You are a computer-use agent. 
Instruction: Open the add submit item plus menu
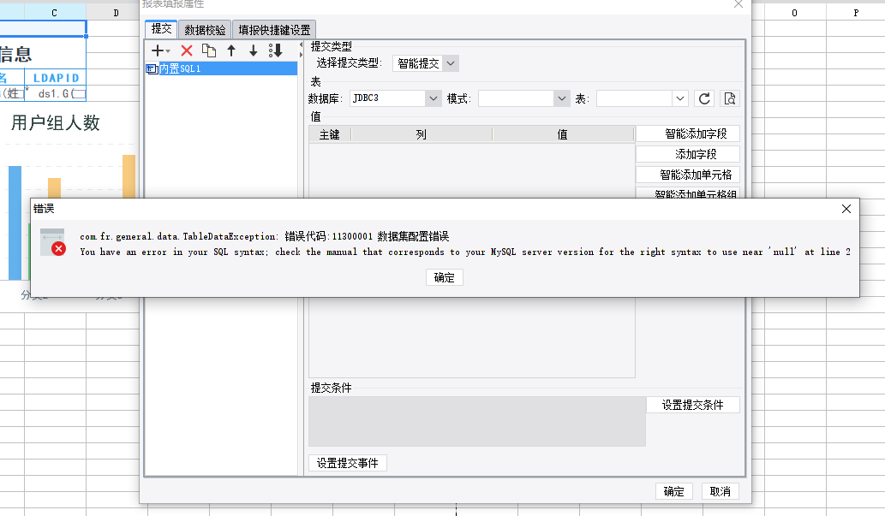coord(160,50)
